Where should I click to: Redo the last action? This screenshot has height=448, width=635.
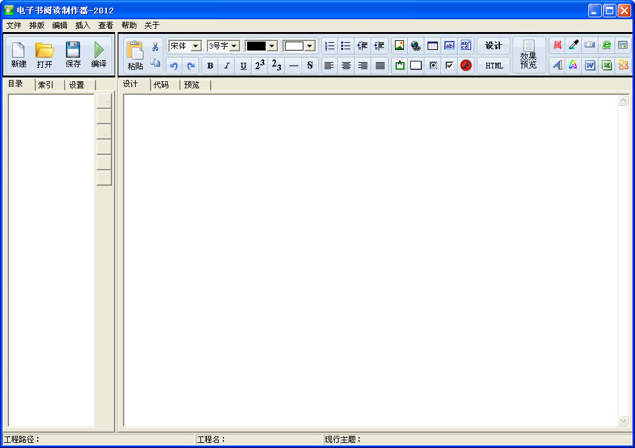(x=191, y=66)
